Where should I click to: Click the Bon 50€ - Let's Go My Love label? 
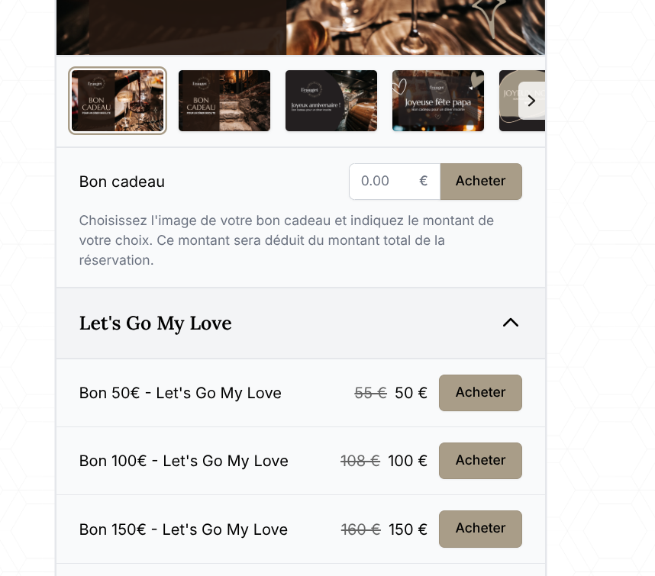coord(180,394)
